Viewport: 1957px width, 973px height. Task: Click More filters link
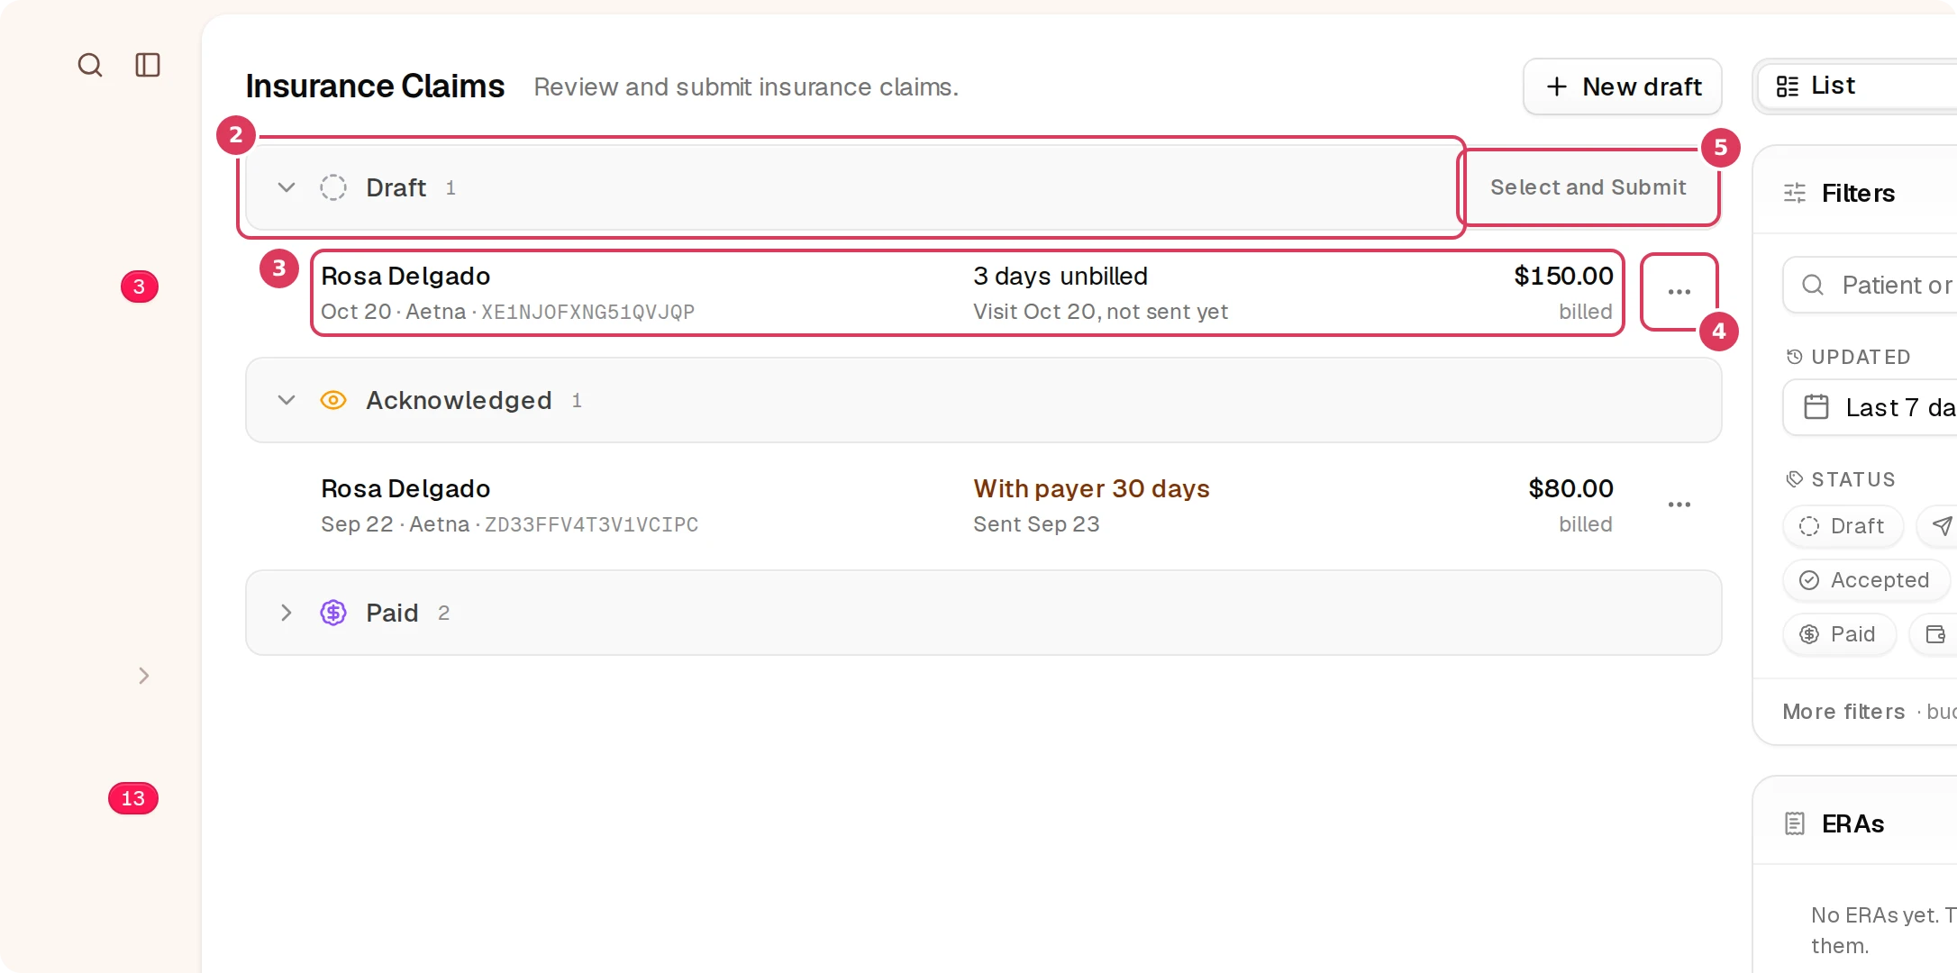click(1843, 712)
